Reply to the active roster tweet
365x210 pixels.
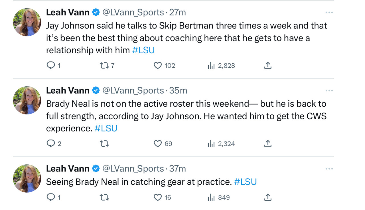51,144
